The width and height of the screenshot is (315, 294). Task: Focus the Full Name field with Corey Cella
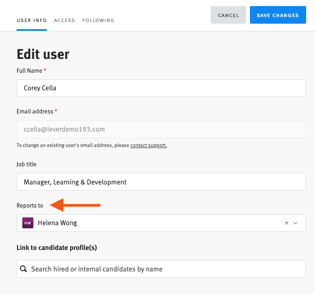click(161, 88)
